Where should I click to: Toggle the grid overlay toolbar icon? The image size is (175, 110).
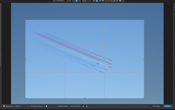114,1
